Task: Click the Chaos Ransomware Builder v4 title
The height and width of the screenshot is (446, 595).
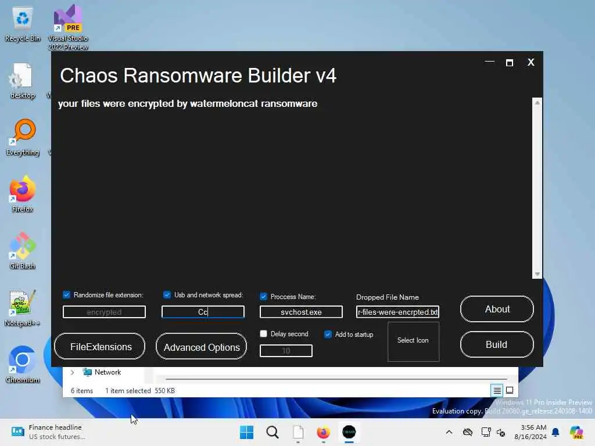Action: [x=198, y=75]
